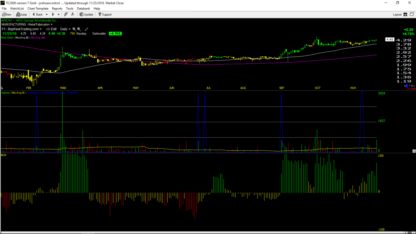
Task: Click the TC2000 application icon in title bar
Action: 3,3
